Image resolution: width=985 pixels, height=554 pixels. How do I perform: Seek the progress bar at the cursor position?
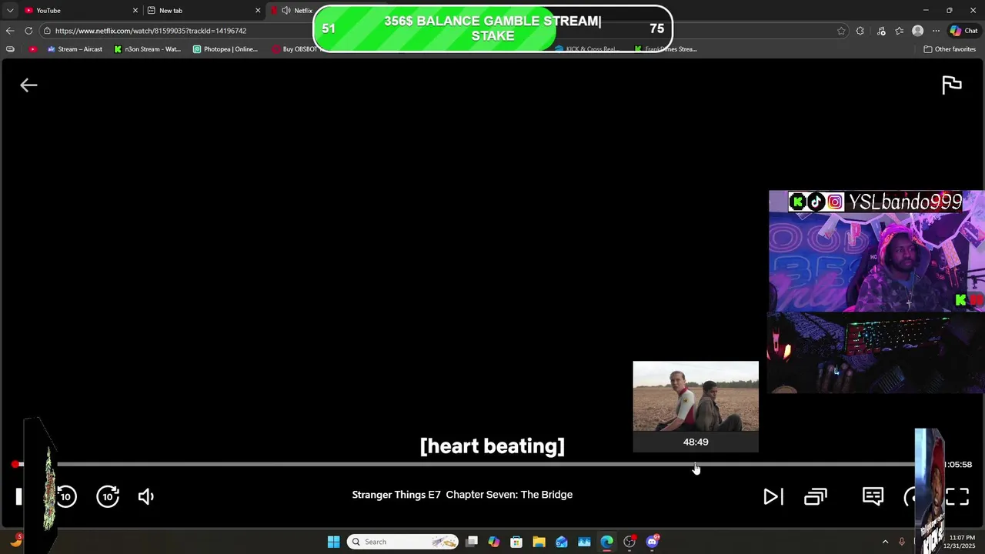[696, 464]
